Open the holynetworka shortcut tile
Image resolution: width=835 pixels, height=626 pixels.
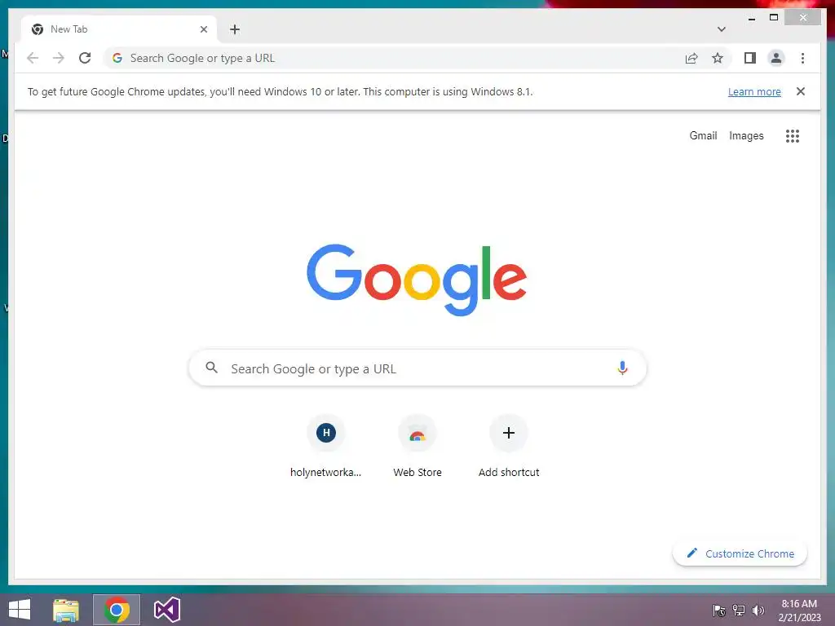click(326, 447)
